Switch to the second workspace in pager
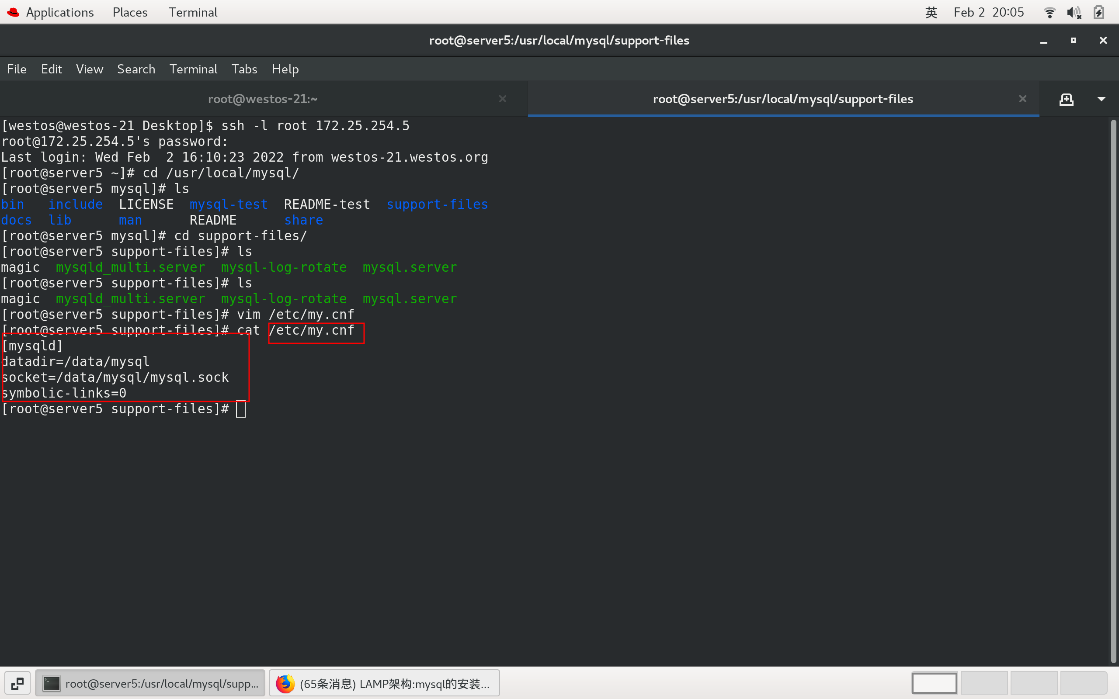The width and height of the screenshot is (1119, 699). pyautogui.click(x=984, y=683)
